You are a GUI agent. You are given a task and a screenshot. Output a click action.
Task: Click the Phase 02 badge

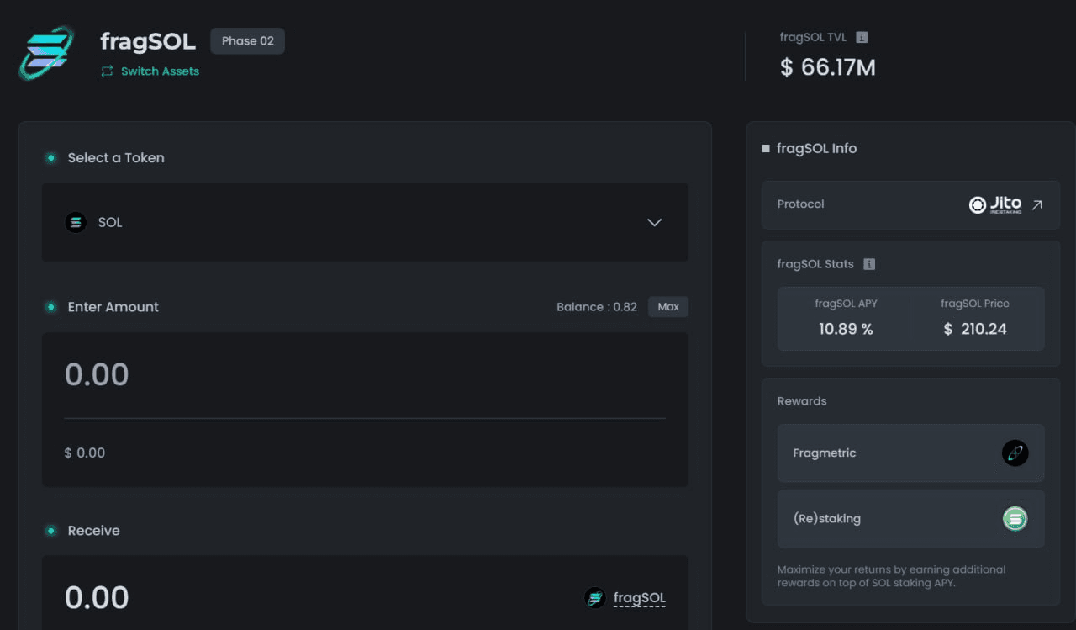247,41
